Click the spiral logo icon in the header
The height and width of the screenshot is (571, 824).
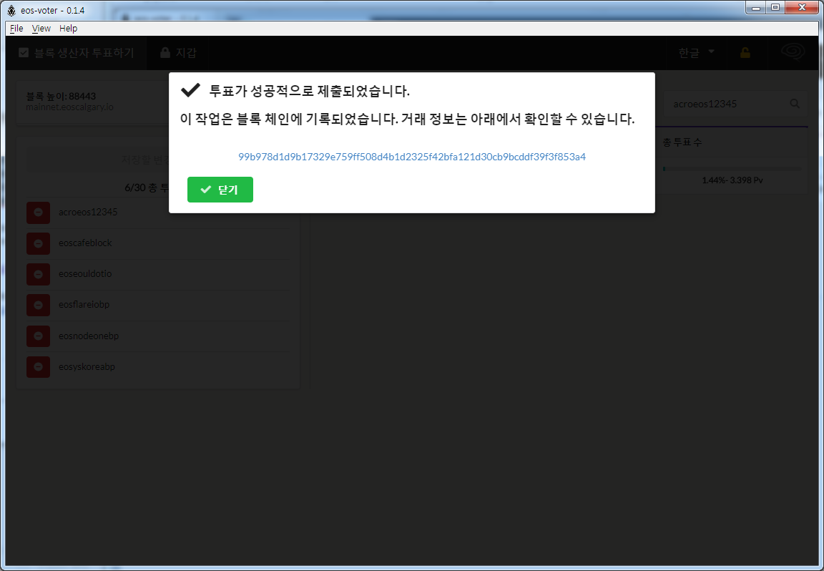tap(793, 52)
